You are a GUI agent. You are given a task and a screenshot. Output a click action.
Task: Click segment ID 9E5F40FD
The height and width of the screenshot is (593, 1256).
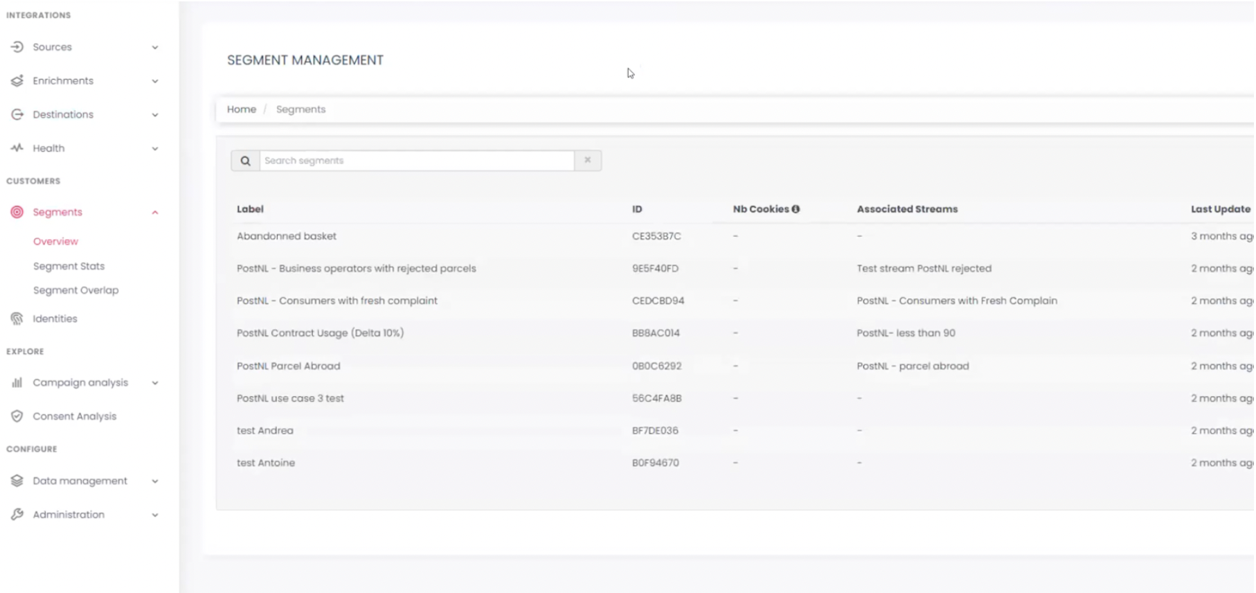655,269
